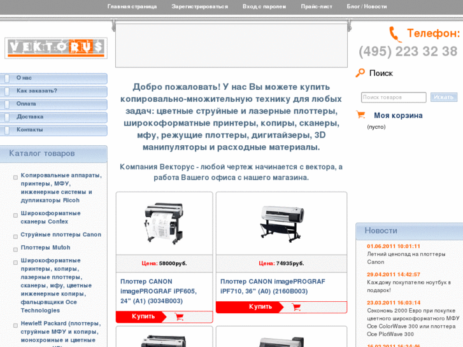Open Блог / Новости menu item

pyautogui.click(x=367, y=6)
